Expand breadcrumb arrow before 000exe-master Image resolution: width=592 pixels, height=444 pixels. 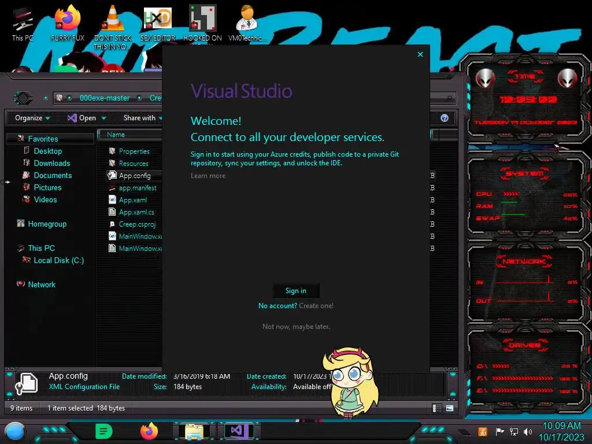[x=69, y=98]
